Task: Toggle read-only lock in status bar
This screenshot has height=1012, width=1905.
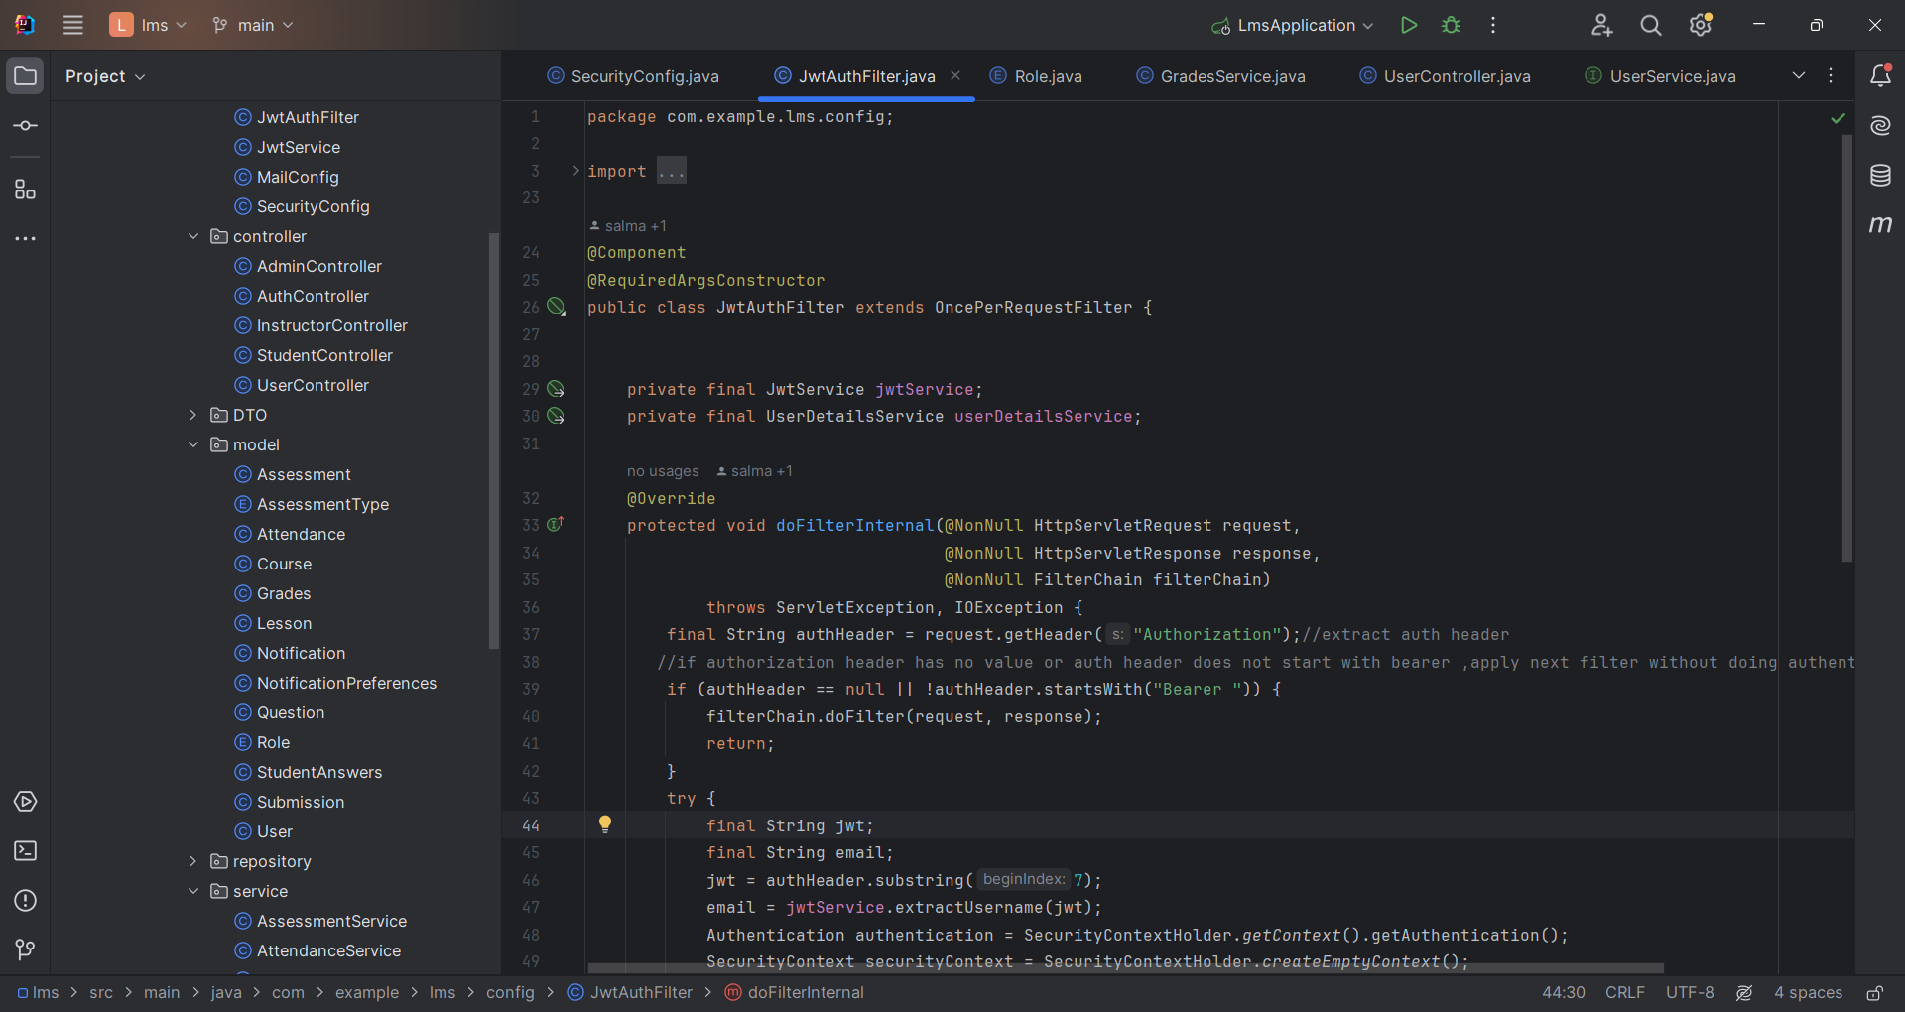Action: pyautogui.click(x=1875, y=993)
